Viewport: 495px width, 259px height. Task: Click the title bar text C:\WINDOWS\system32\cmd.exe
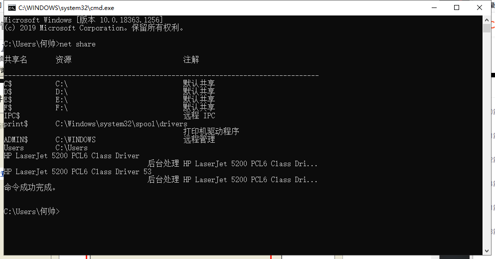pyautogui.click(x=66, y=8)
